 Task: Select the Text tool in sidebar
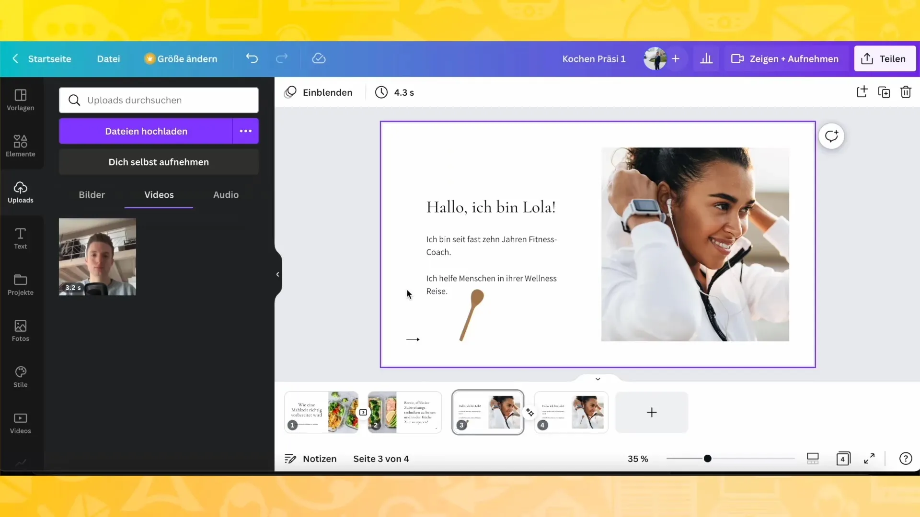tap(20, 238)
